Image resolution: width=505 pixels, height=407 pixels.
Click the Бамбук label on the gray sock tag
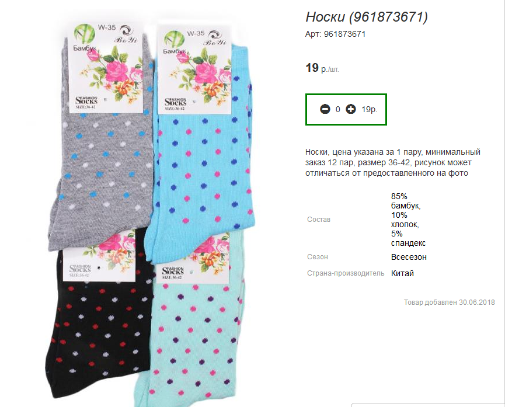[85, 48]
